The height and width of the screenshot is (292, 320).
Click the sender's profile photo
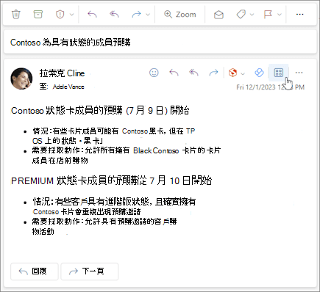point(21,79)
